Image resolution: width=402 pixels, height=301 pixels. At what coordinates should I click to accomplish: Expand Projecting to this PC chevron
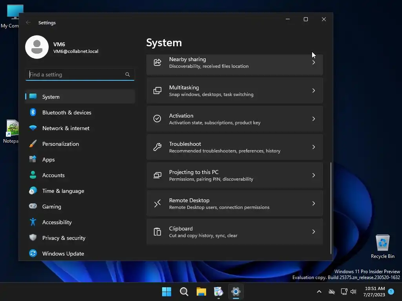pyautogui.click(x=314, y=175)
